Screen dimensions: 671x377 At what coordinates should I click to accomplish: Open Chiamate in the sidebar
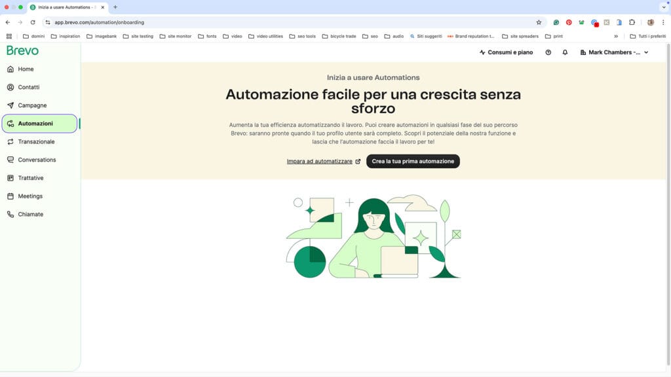tap(30, 214)
